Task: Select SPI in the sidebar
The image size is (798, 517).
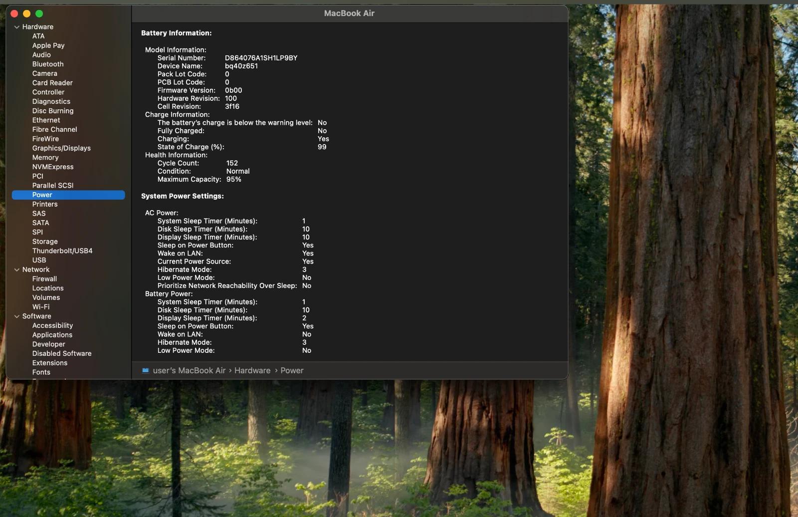Action: pyautogui.click(x=37, y=232)
